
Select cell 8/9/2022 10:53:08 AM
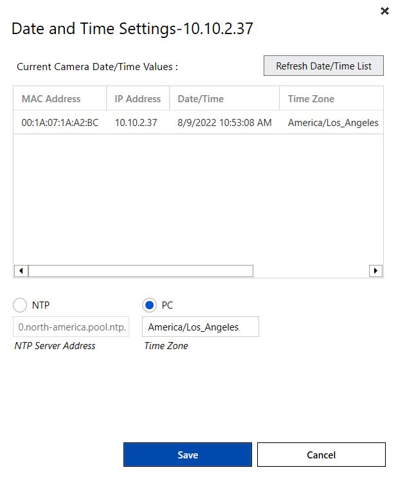pos(224,123)
